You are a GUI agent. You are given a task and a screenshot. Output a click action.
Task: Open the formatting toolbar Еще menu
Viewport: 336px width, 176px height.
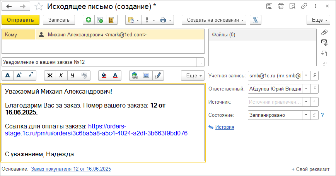pyautogui.click(x=193, y=75)
